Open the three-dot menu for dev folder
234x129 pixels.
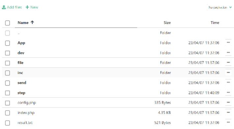pyautogui.click(x=228, y=53)
